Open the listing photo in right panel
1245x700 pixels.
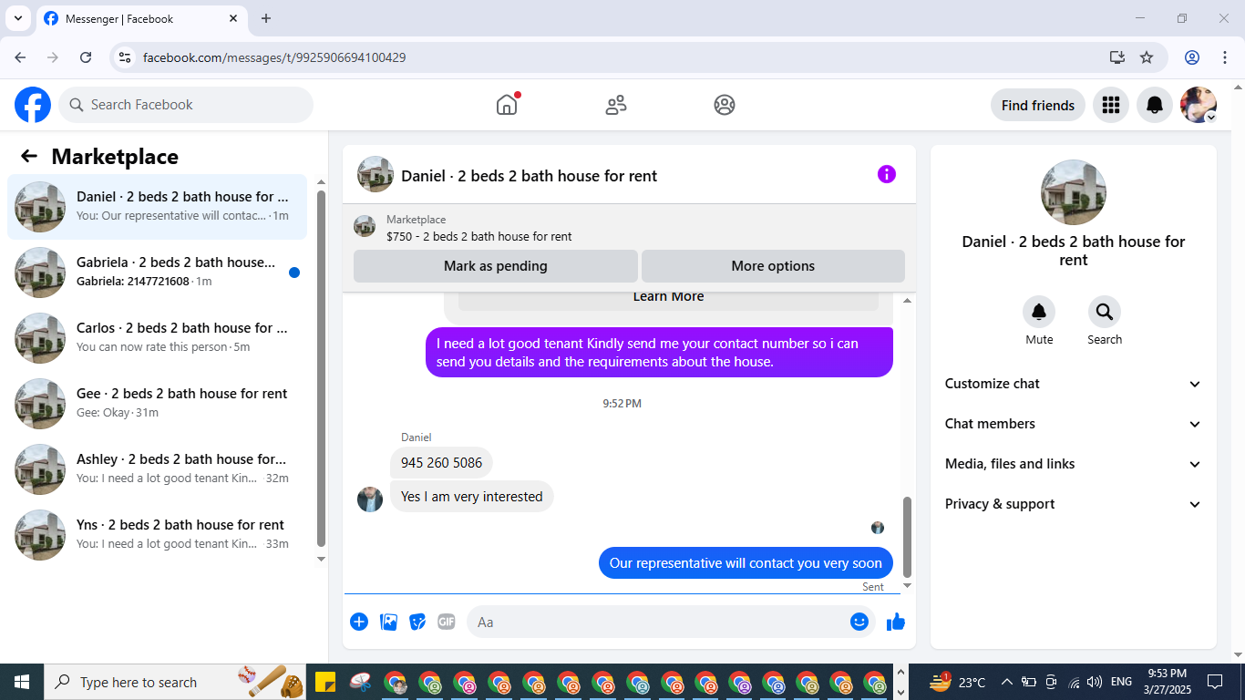pyautogui.click(x=1074, y=192)
